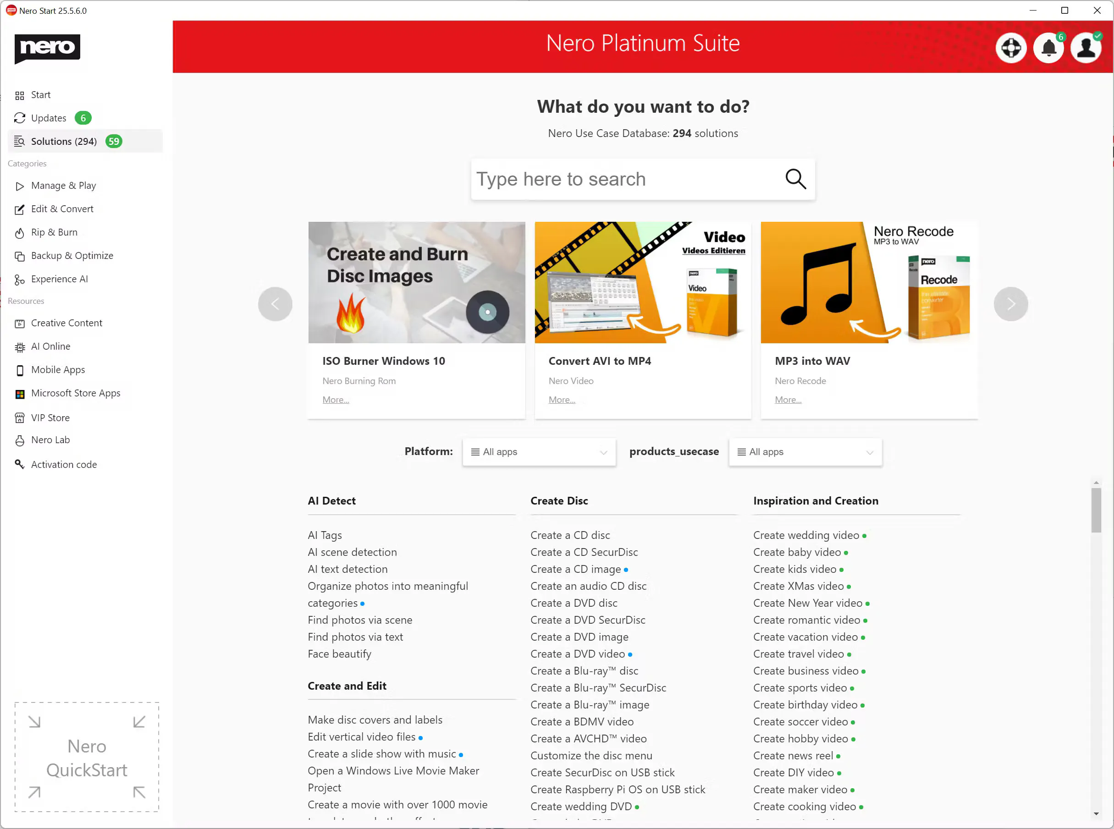Click the Activation code key icon
Viewport: 1114px width, 829px height.
(20, 465)
